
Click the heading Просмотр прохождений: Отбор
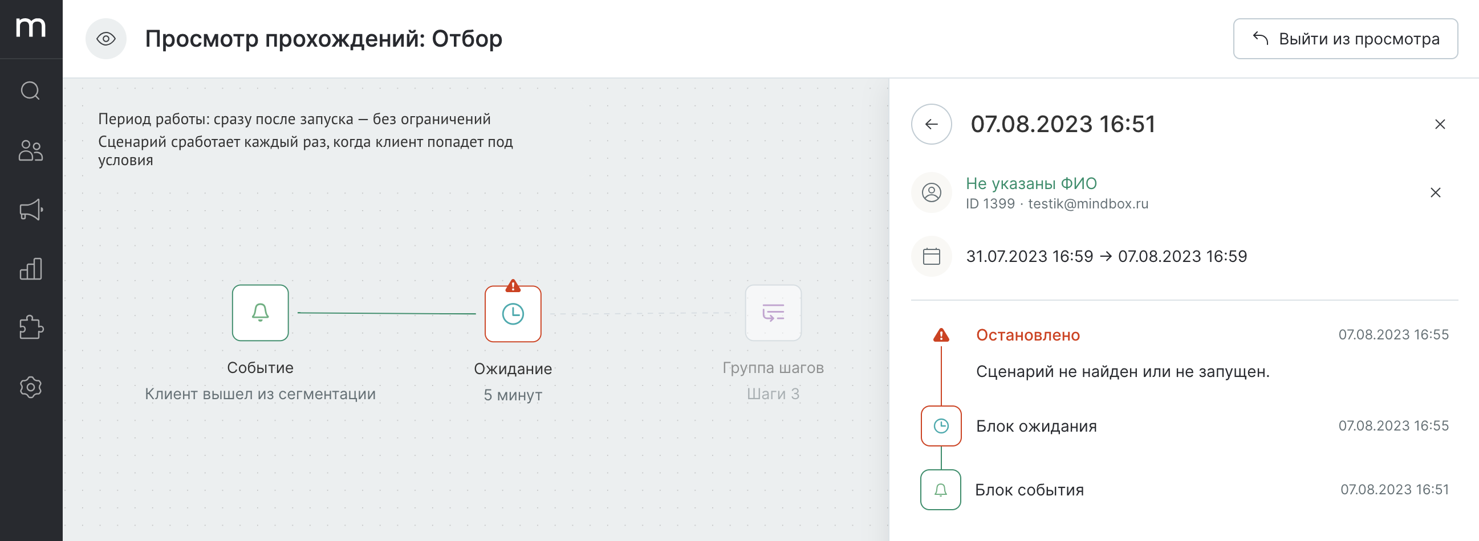pos(323,39)
